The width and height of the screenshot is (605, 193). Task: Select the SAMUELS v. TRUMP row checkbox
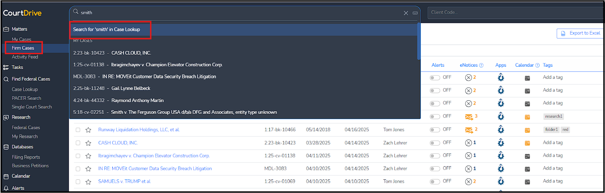78,182
